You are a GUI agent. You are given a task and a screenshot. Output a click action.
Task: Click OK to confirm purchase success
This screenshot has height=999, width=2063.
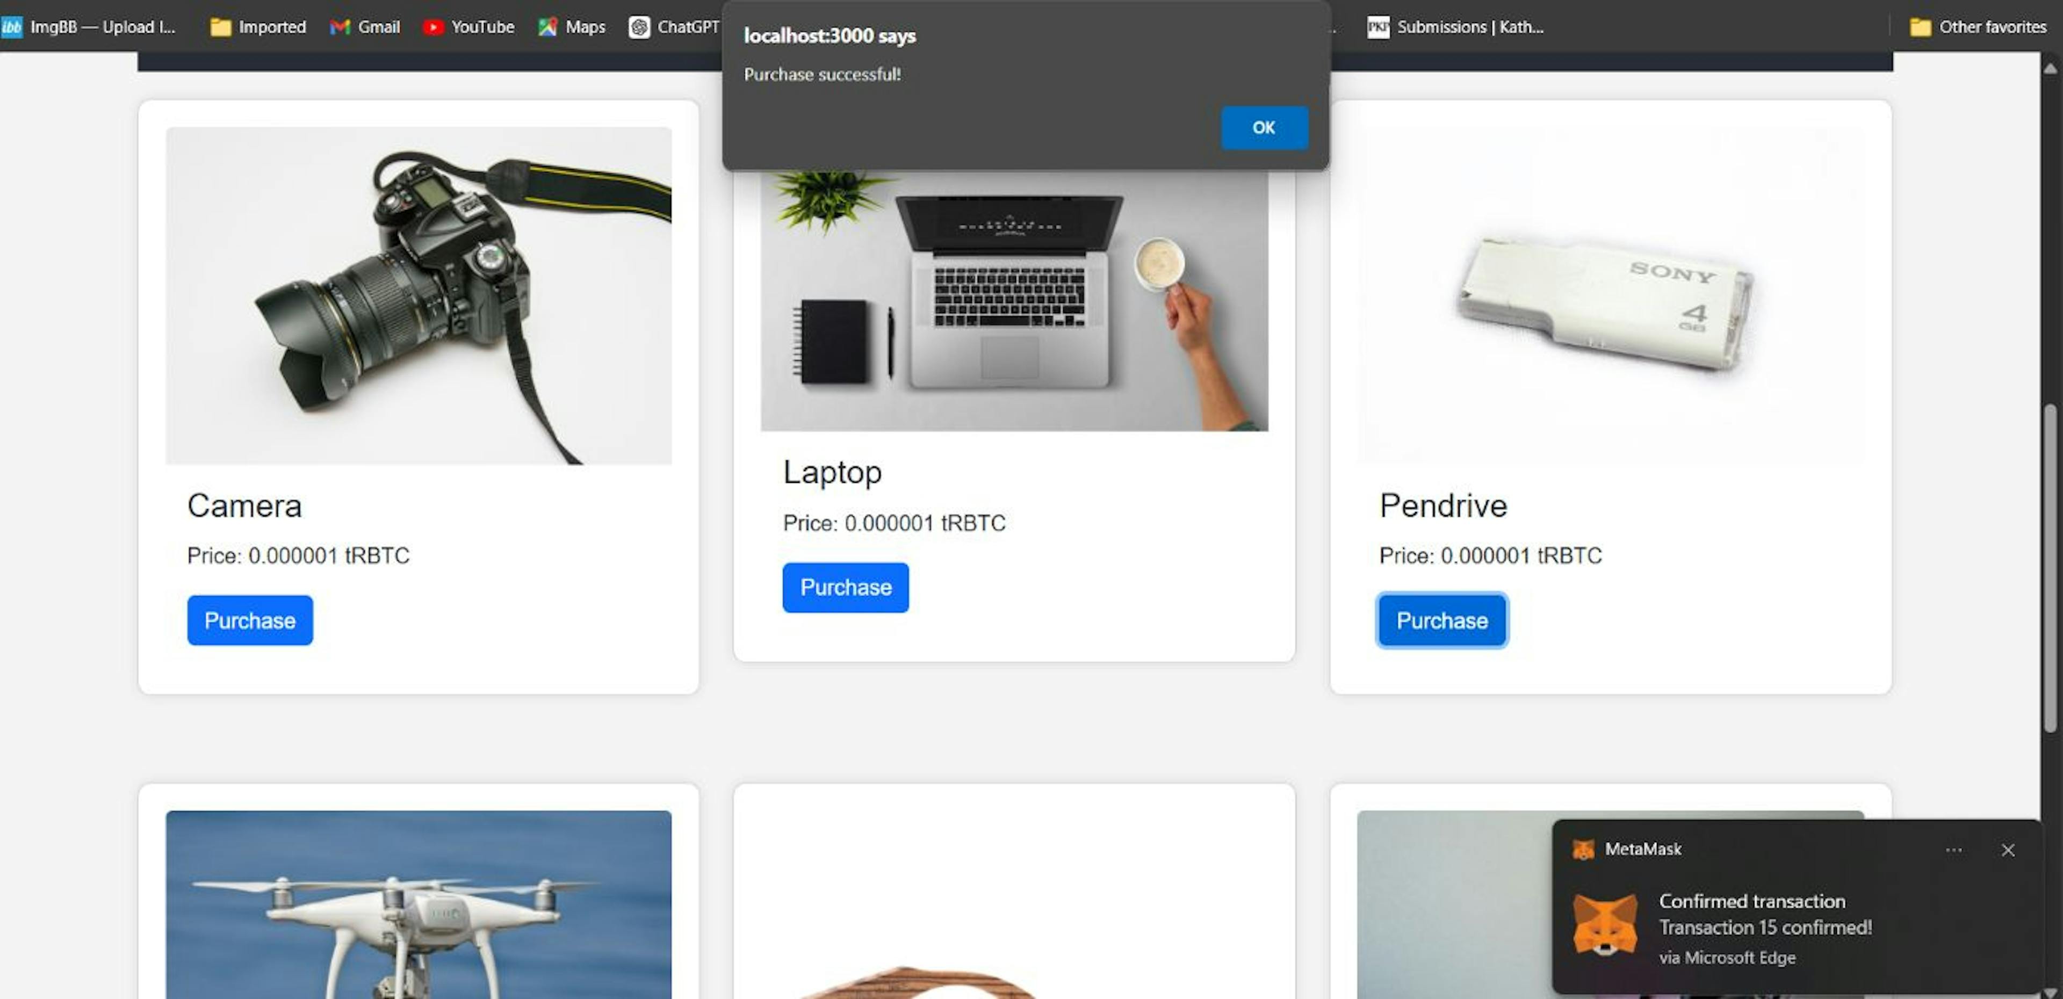coord(1263,126)
